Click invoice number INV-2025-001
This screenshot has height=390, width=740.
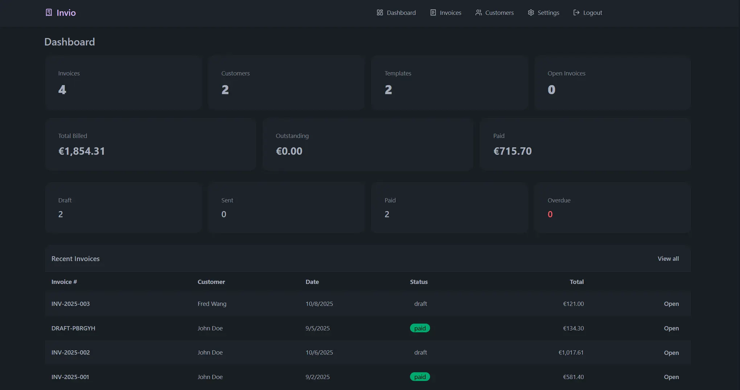click(70, 377)
